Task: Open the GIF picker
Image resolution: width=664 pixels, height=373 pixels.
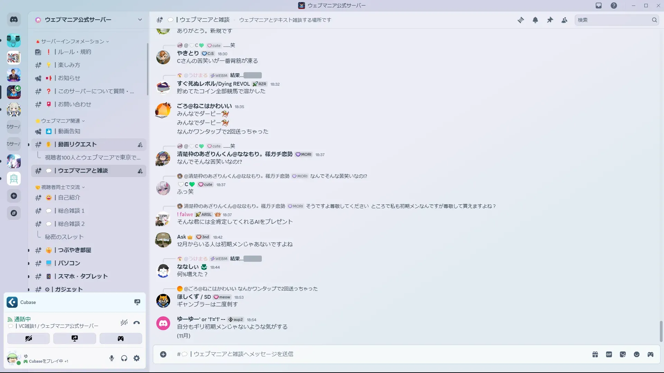Action: point(609,354)
